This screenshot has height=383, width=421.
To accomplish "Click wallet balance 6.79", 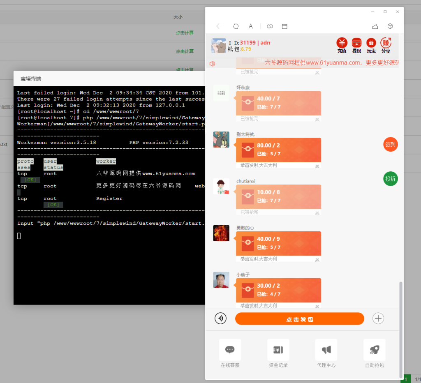I will 246,49.
